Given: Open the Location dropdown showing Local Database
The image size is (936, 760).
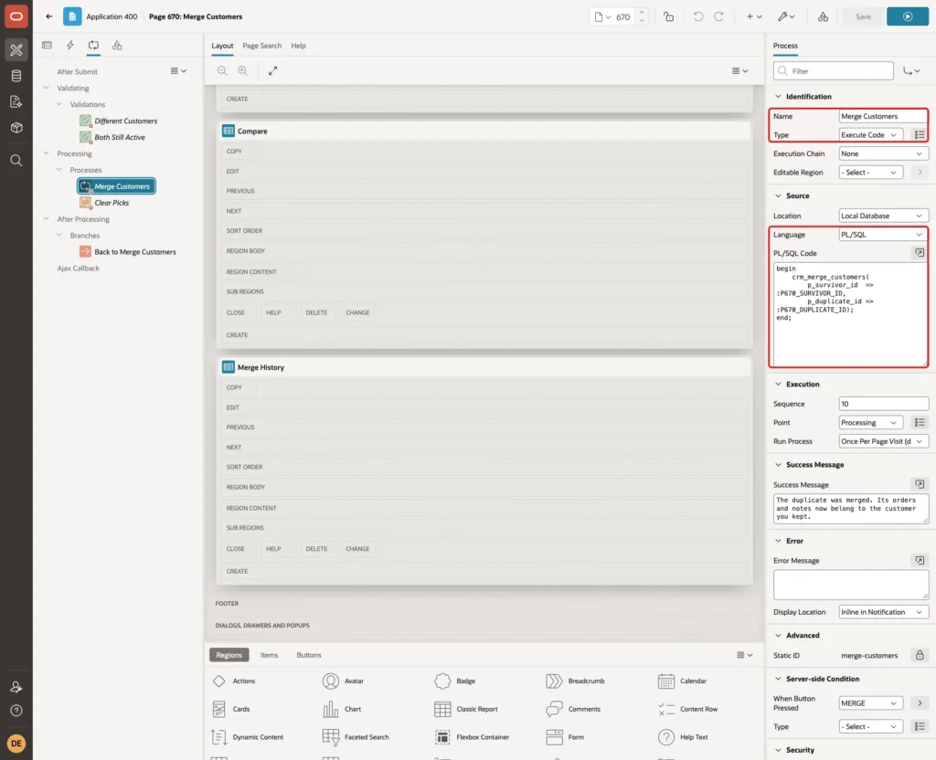Looking at the screenshot, I should 884,216.
